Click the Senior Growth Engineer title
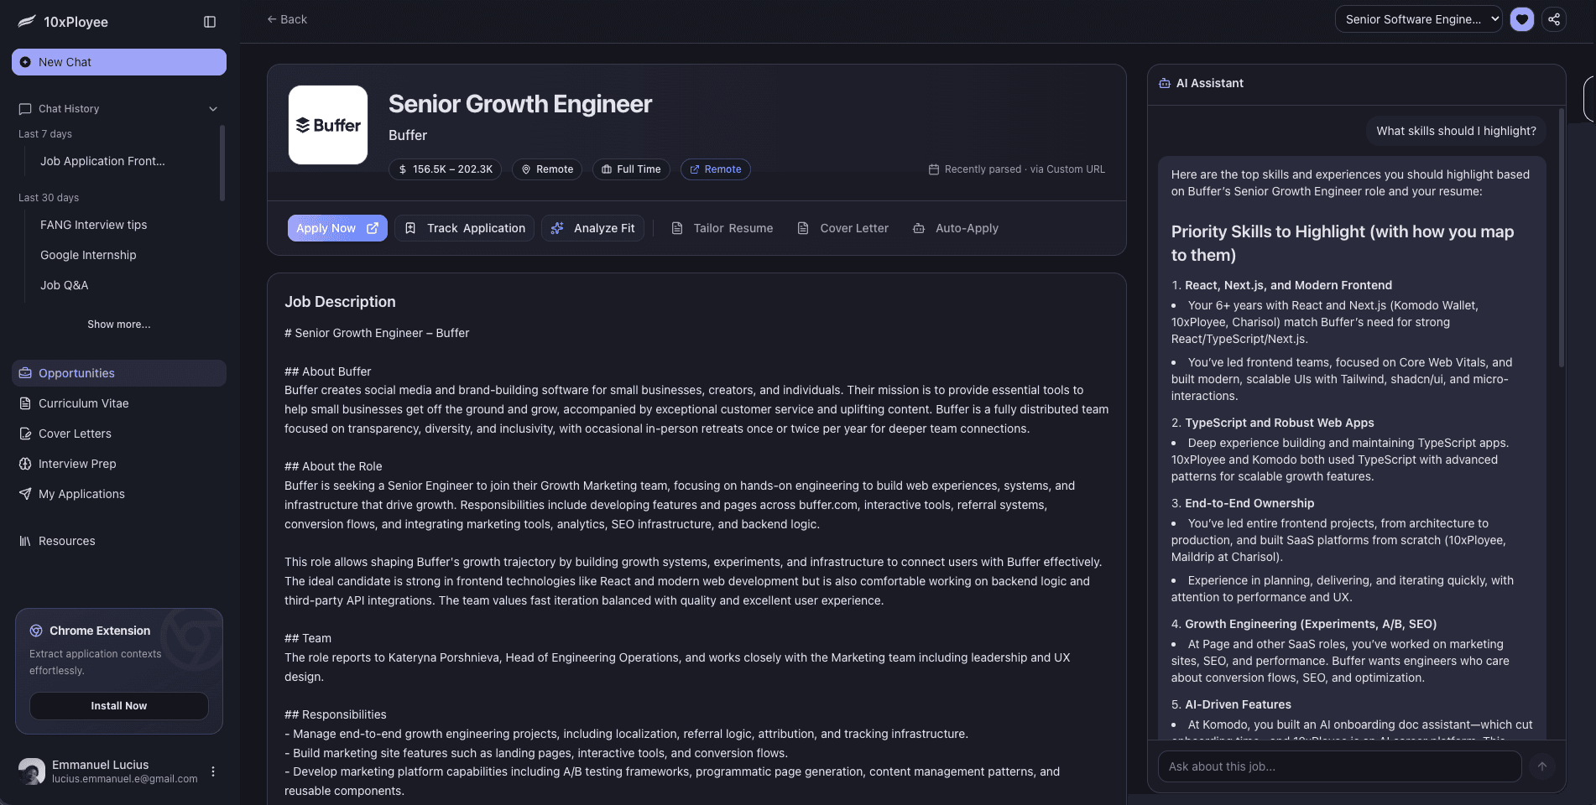Screen dimensions: 1596x805 [520, 104]
